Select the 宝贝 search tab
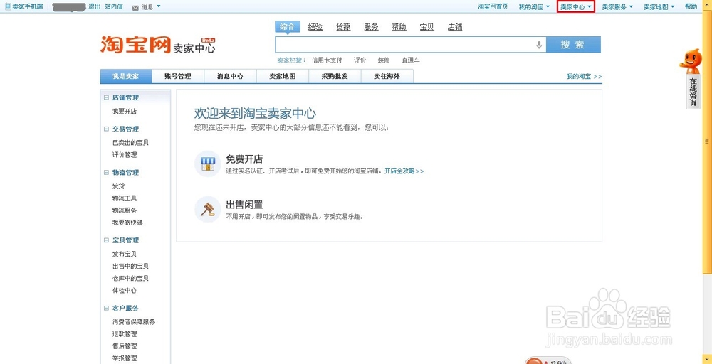 pos(426,27)
